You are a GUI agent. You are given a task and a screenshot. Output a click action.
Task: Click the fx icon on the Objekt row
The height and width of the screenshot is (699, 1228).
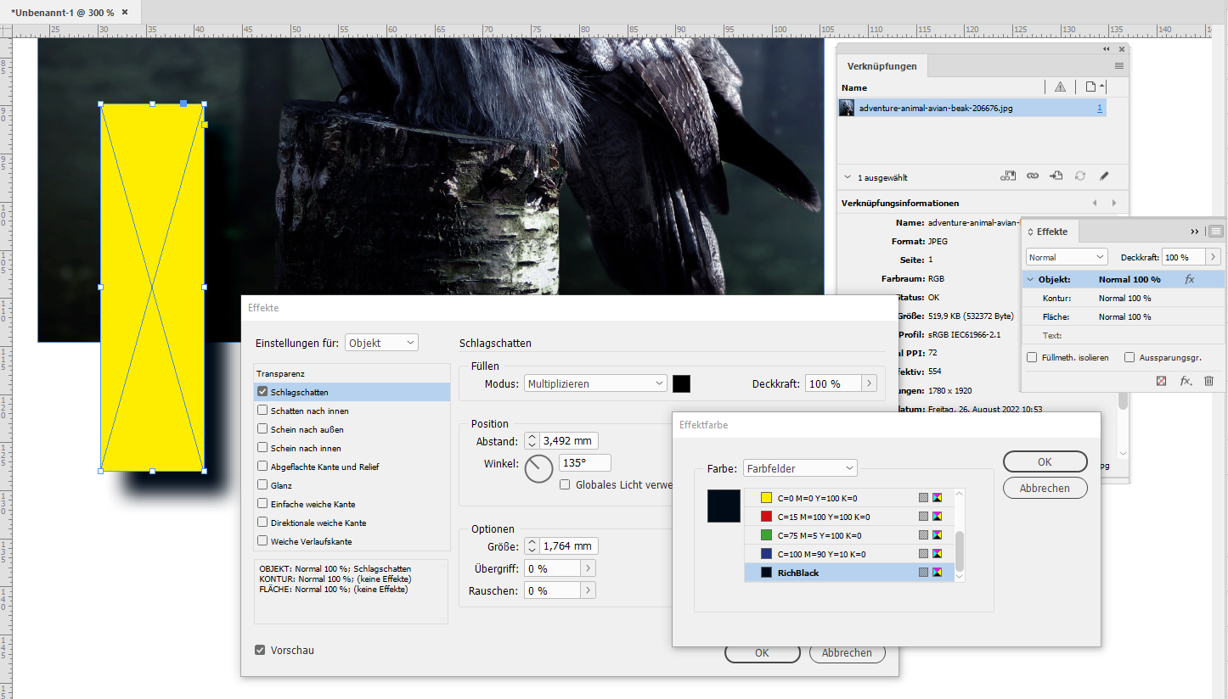1189,278
